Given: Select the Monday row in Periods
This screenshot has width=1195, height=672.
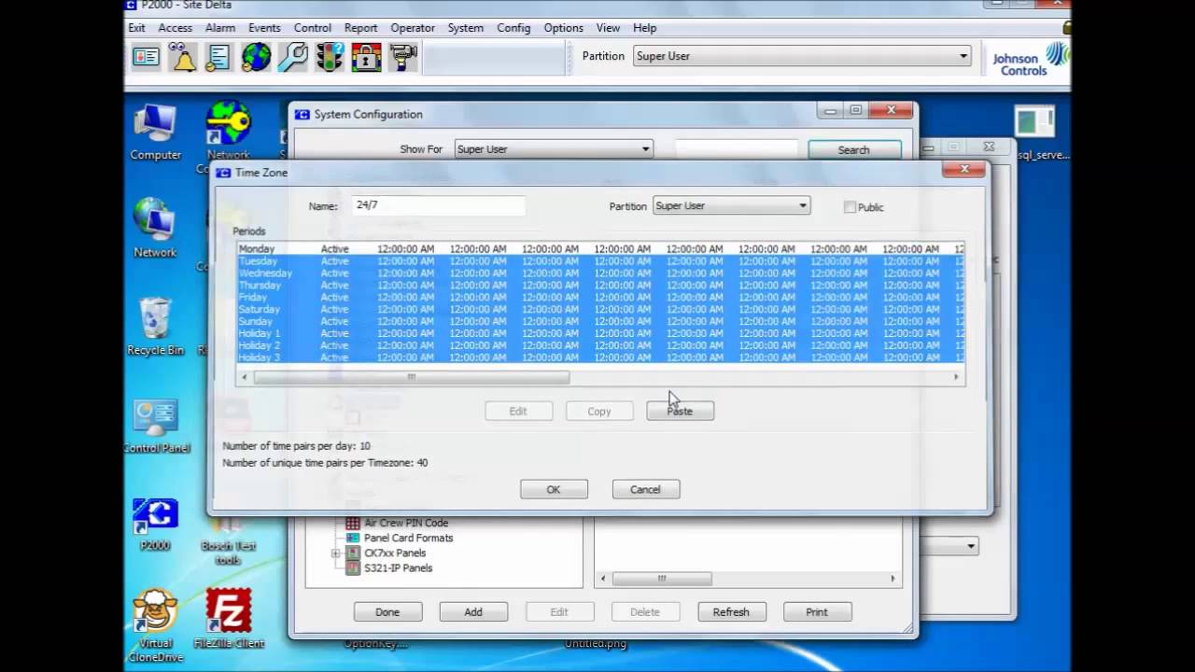Looking at the screenshot, I should pos(600,249).
